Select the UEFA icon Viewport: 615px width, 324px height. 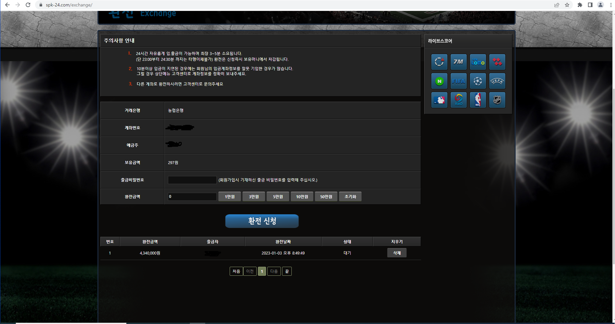[x=497, y=81]
